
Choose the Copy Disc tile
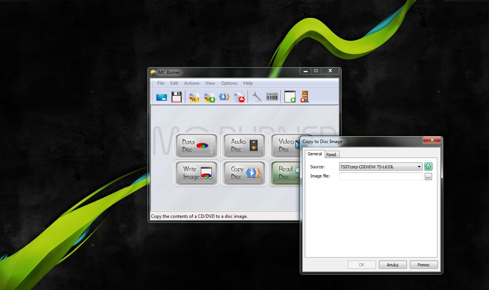tap(244, 173)
